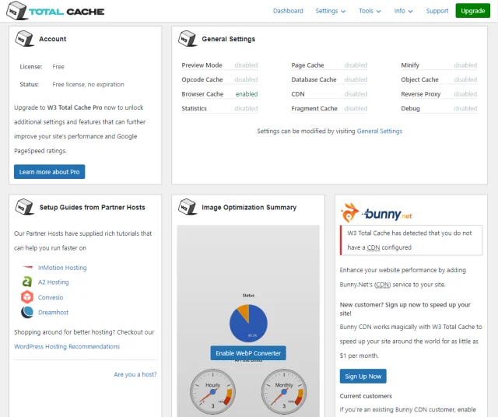Click the W3 Total Cache logo

coord(54,12)
